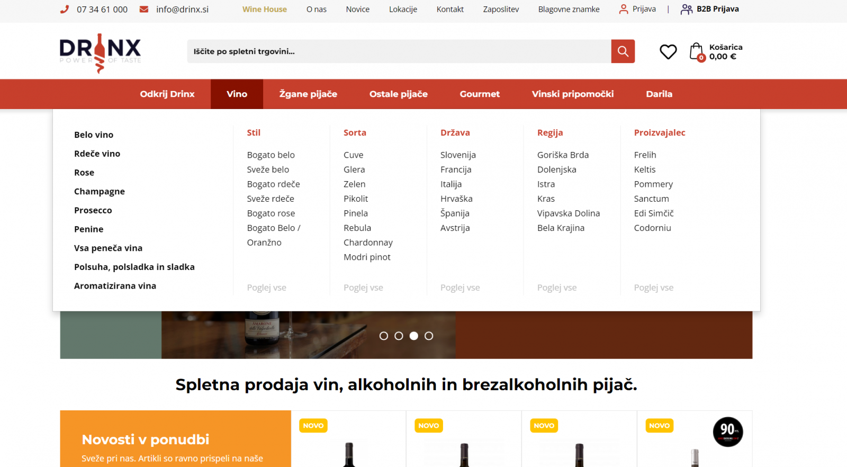
Task: Select the second carousel slide dot
Action: (x=399, y=336)
